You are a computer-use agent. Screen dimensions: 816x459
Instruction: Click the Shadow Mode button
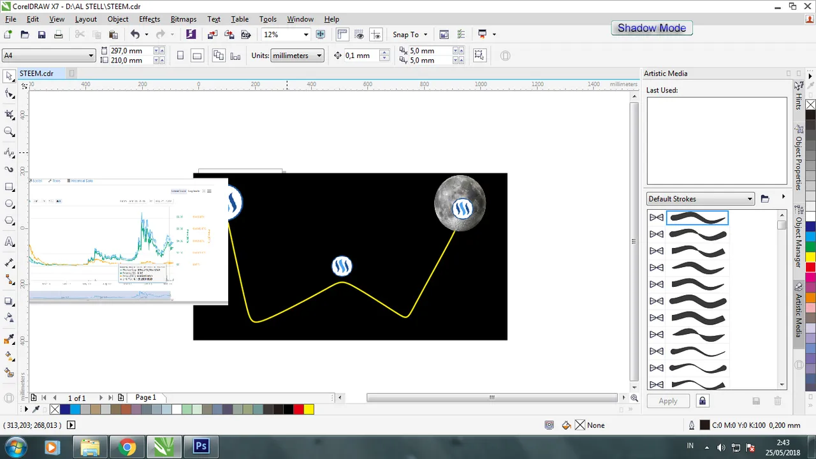652,28
